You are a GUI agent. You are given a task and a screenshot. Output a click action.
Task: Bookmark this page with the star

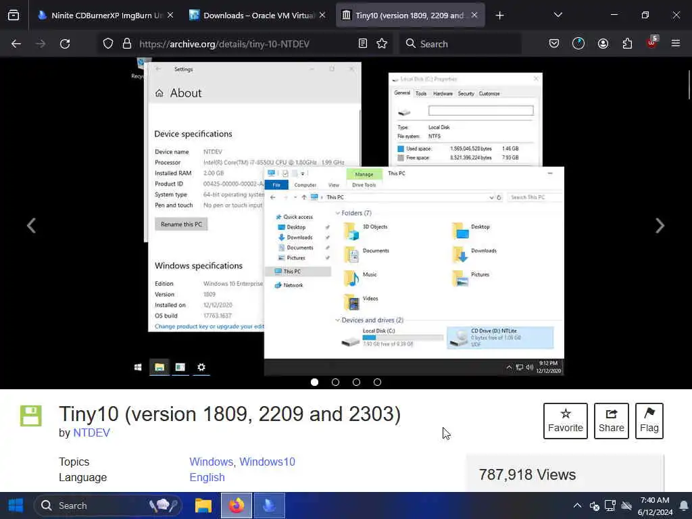click(x=382, y=44)
